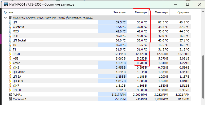Viewport: 205px width, 139px height.
Task: Click the Максимум column header
Action: click(x=159, y=12)
